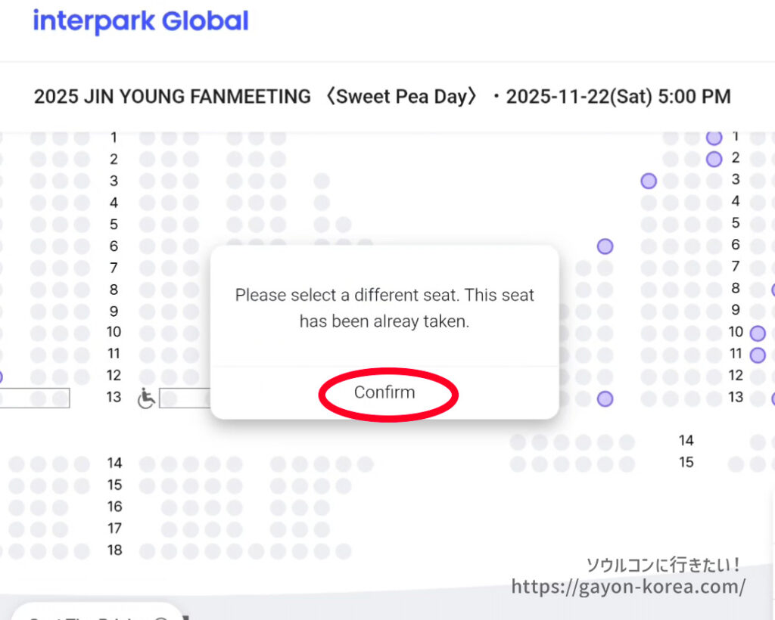This screenshot has width=775, height=620.
Task: Click the rectangular box left of the wheelchair icon
Action: (34, 398)
